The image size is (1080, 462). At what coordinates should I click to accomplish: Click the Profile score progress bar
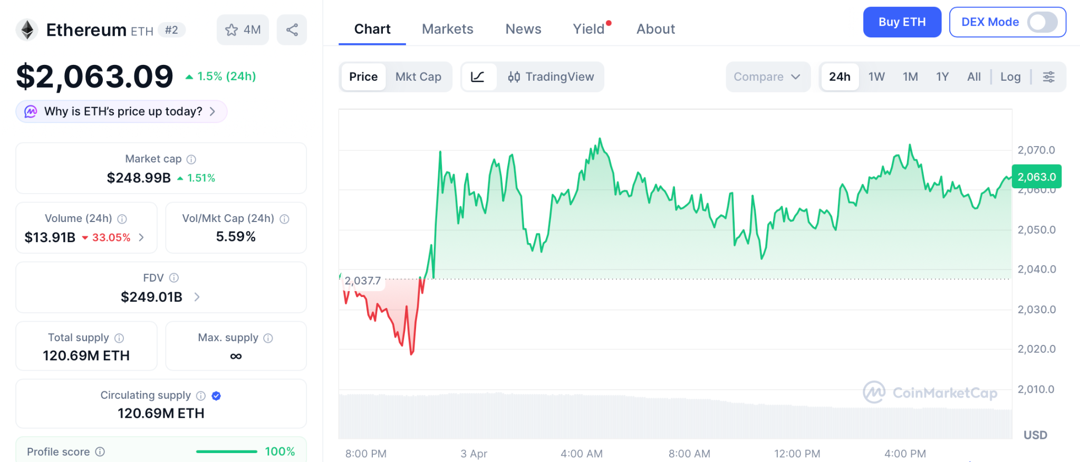point(226,451)
